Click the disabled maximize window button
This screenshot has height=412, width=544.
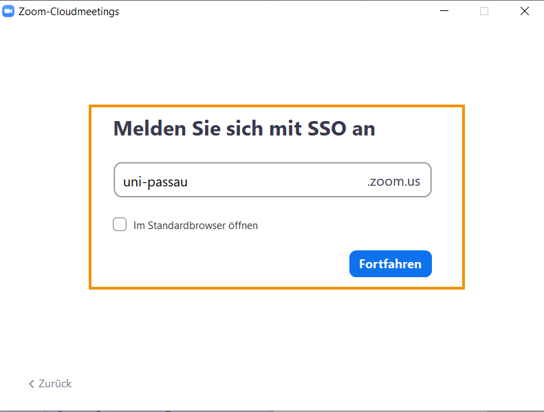click(x=484, y=11)
